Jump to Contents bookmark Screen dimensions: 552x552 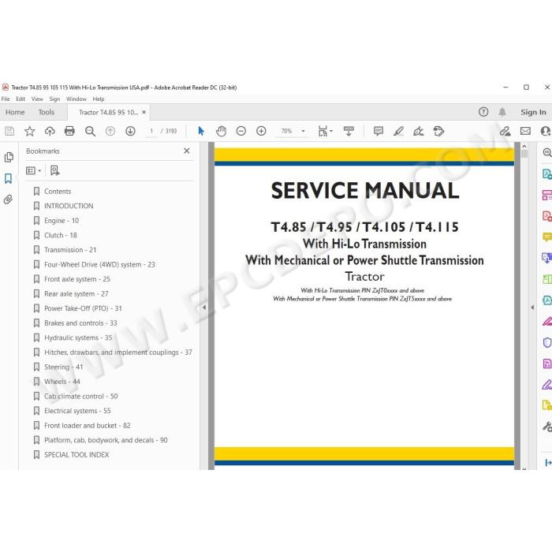[58, 191]
